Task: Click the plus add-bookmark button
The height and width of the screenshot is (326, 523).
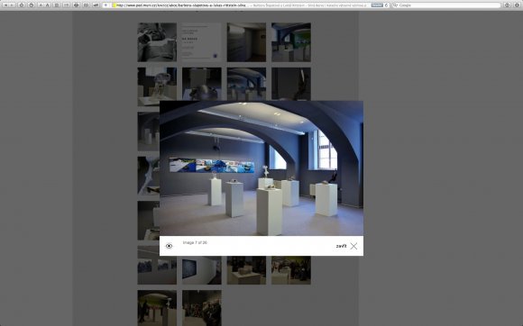Action: pyautogui.click(x=106, y=5)
